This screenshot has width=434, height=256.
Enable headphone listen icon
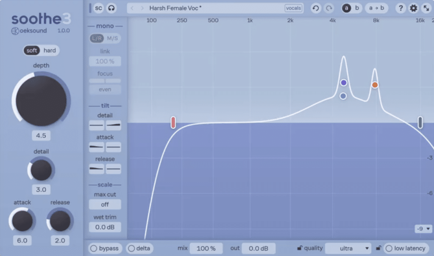click(111, 8)
